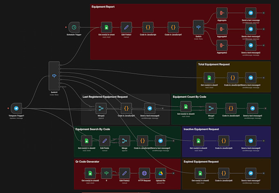Select the Edit Fields2 node
The height and width of the screenshot is (193, 279).
pos(125,173)
